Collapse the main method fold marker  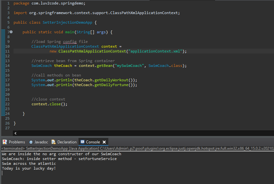[11, 32]
